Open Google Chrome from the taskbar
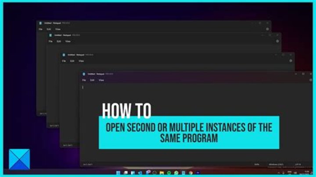This screenshot has width=316, height=177. point(190,173)
